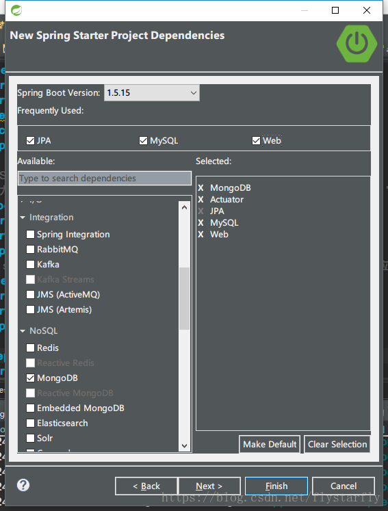Check the Spring Integration checkbox
The width and height of the screenshot is (388, 511).
(x=30, y=235)
